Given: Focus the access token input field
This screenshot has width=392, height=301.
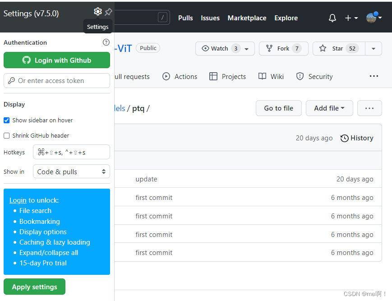Looking at the screenshot, I should click(57, 80).
